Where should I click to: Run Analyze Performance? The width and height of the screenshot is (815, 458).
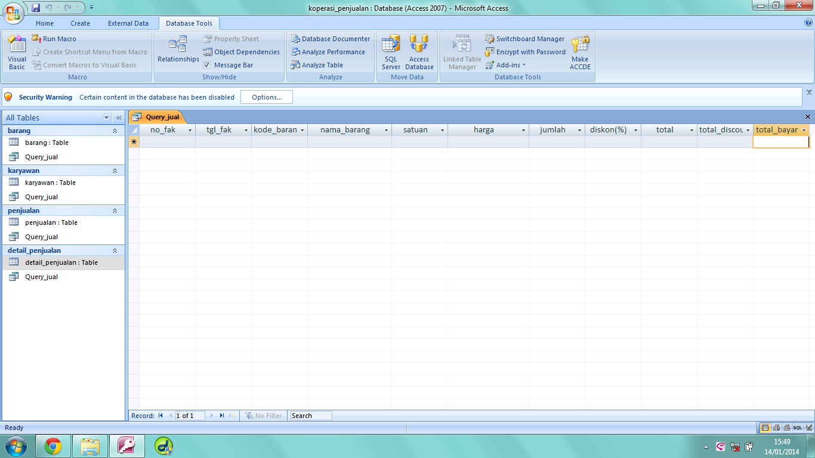click(x=328, y=52)
